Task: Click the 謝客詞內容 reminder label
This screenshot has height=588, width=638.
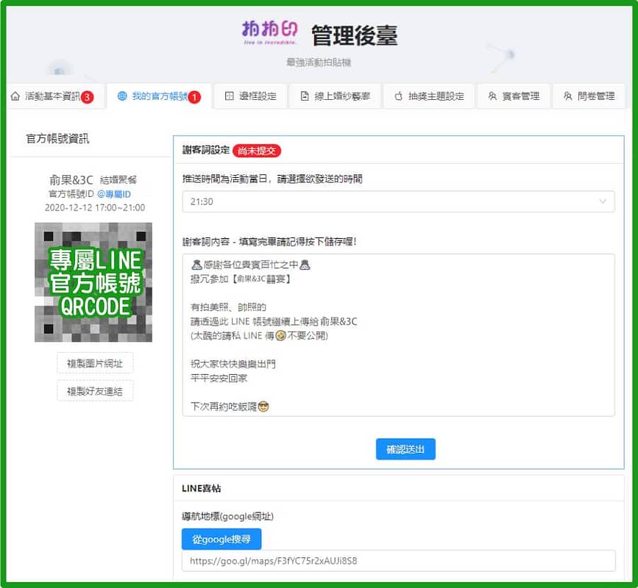Action: click(x=269, y=242)
